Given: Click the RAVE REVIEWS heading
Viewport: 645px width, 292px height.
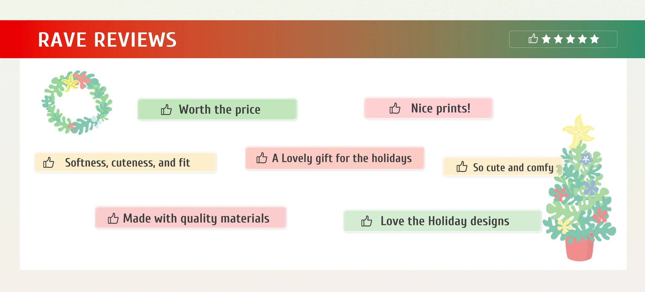Looking at the screenshot, I should [x=107, y=40].
